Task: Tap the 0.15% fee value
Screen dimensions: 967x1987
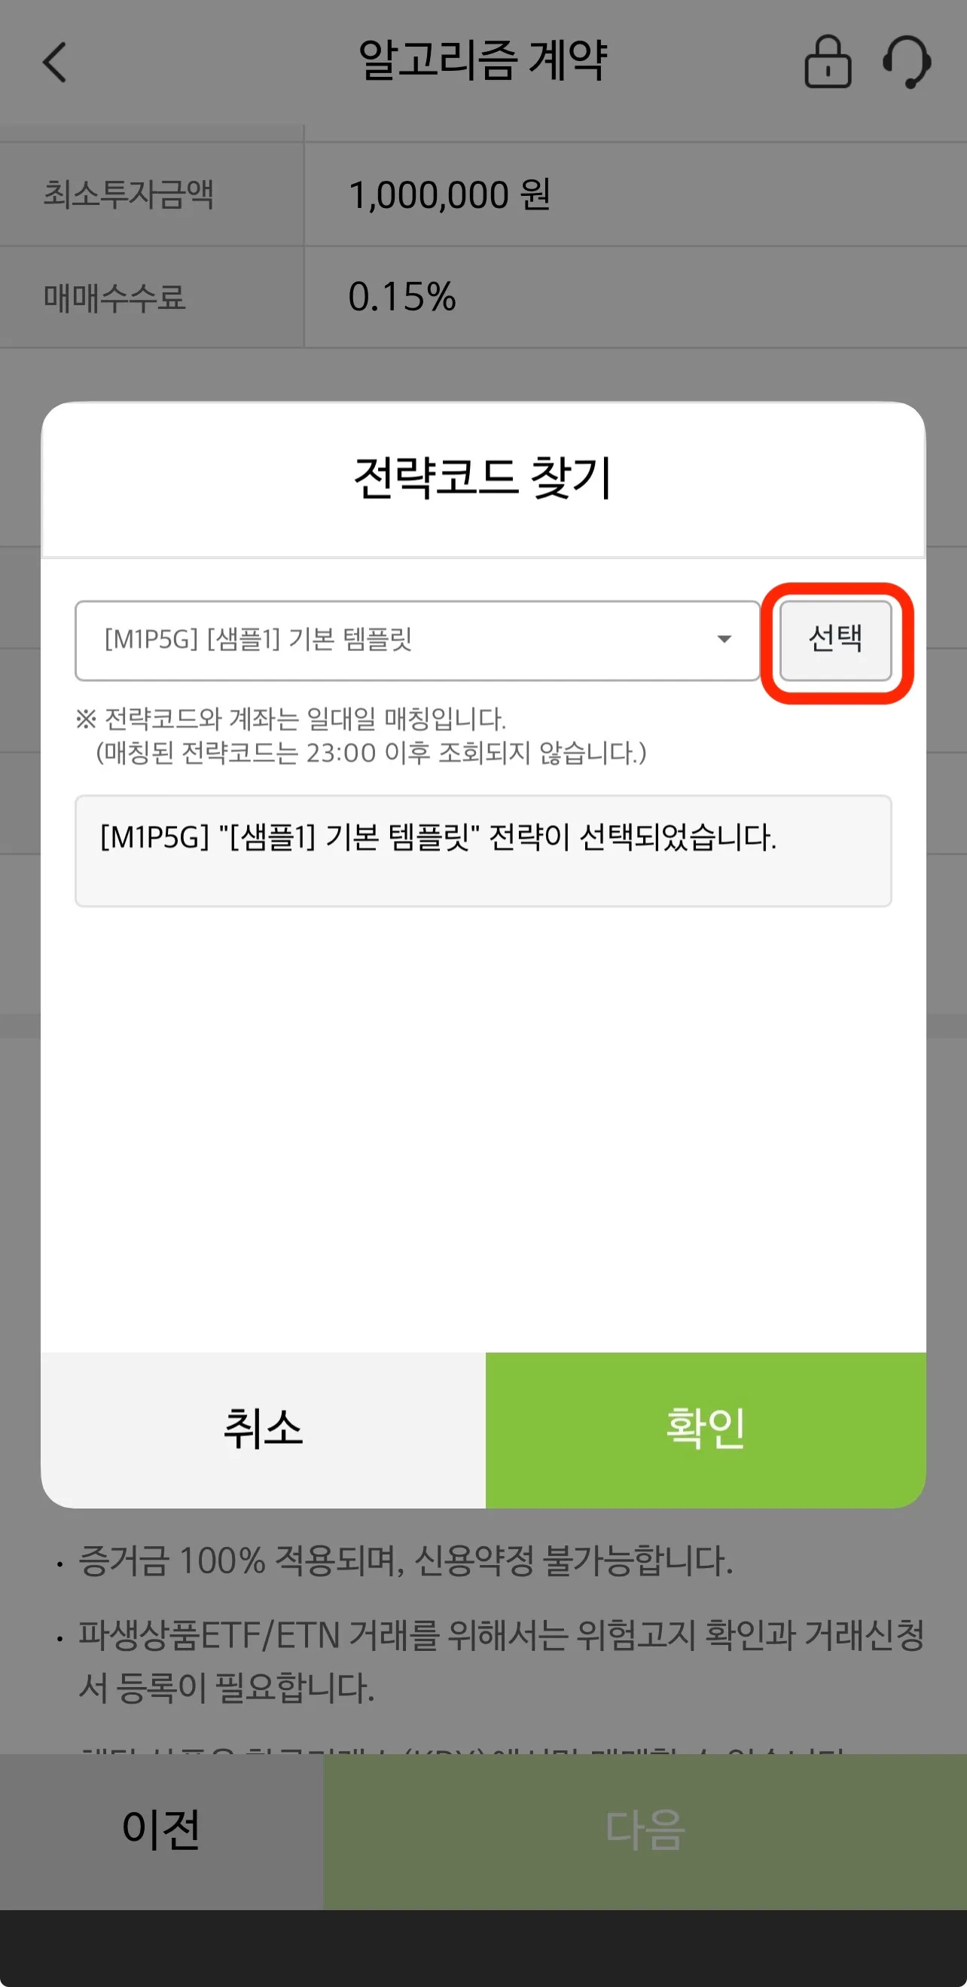Action: (401, 297)
